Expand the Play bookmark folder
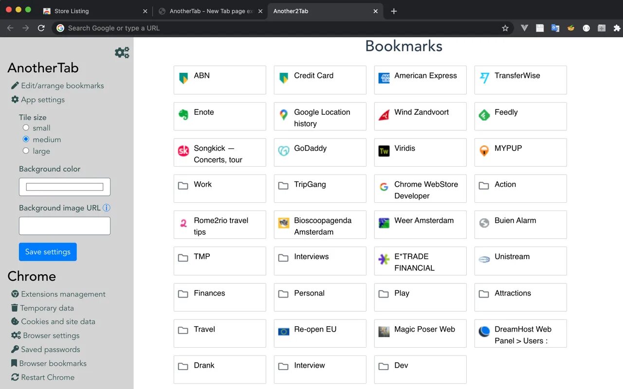The image size is (623, 389). pos(421,298)
